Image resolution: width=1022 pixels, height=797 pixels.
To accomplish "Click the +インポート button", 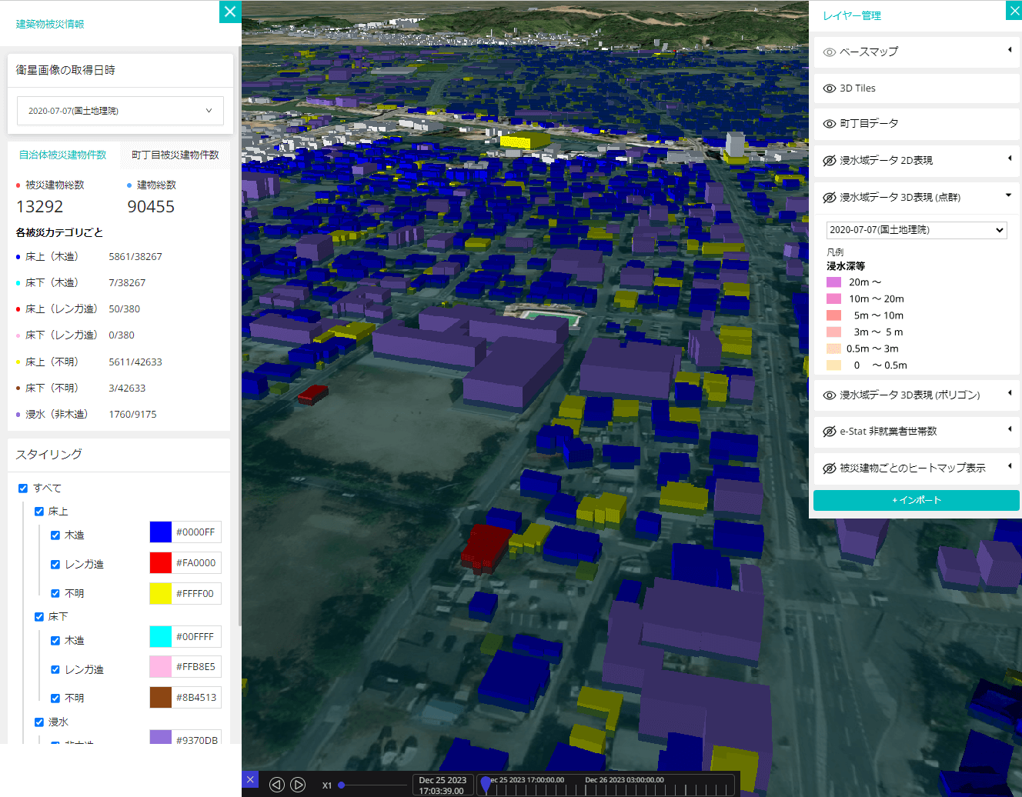I will point(917,500).
